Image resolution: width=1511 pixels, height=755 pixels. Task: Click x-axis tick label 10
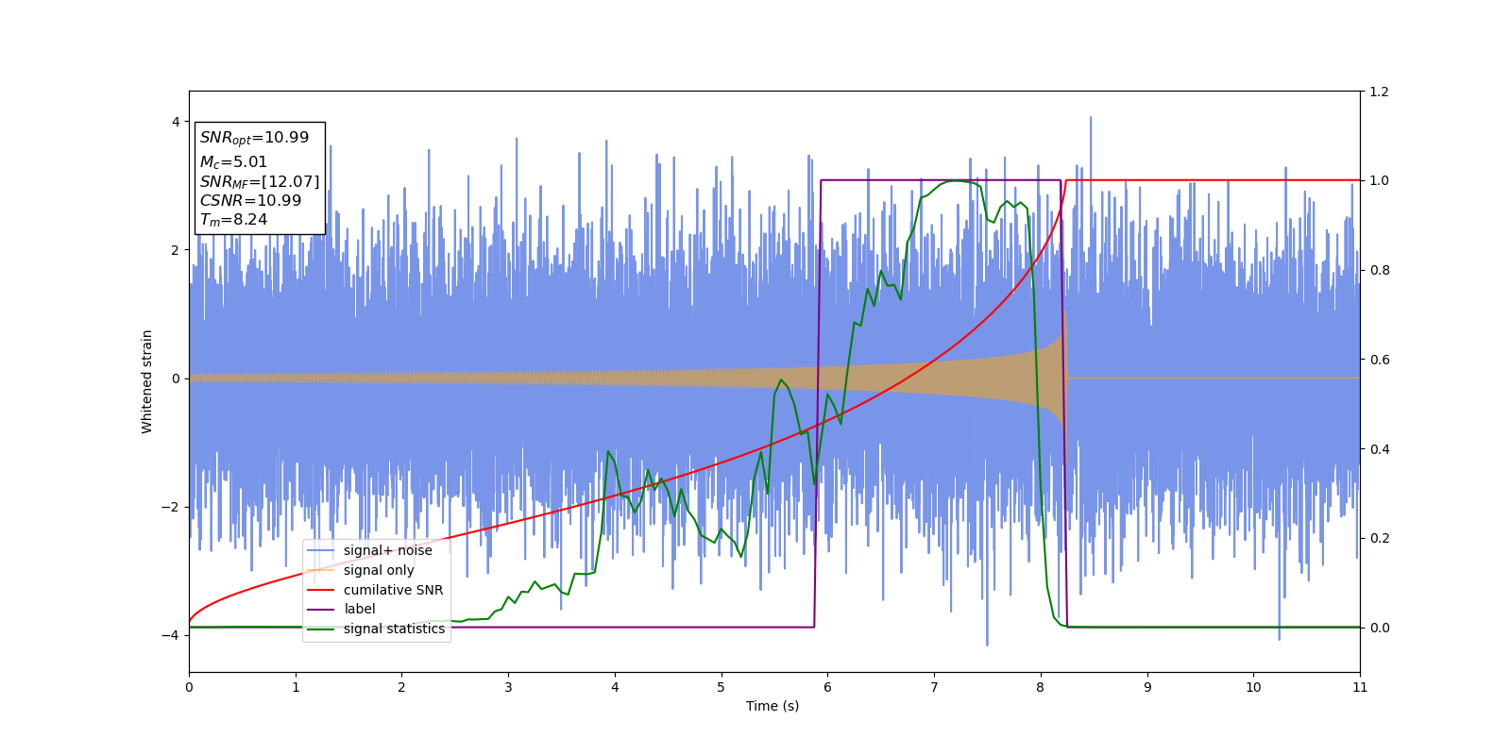pos(1253,687)
